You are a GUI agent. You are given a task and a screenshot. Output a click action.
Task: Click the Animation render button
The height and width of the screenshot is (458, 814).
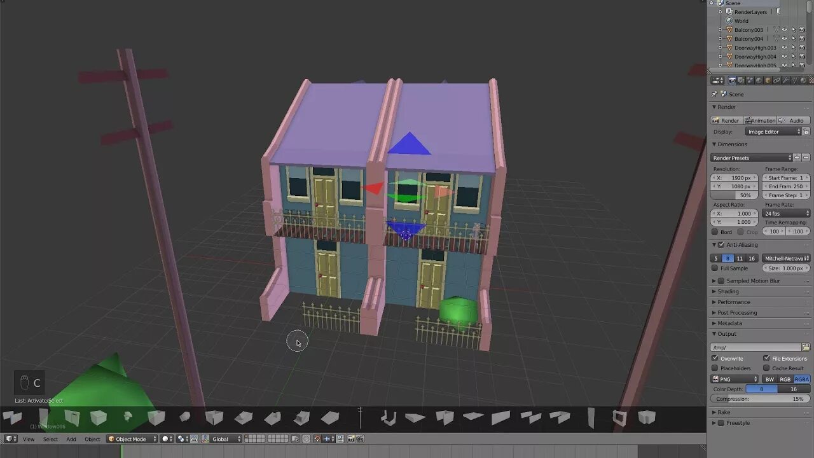point(761,120)
